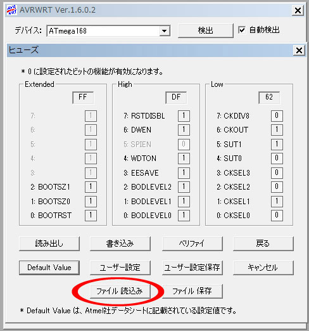This screenshot has height=331, width=309.
Task: Click the High fuse hex value field
Action: [x=176, y=97]
